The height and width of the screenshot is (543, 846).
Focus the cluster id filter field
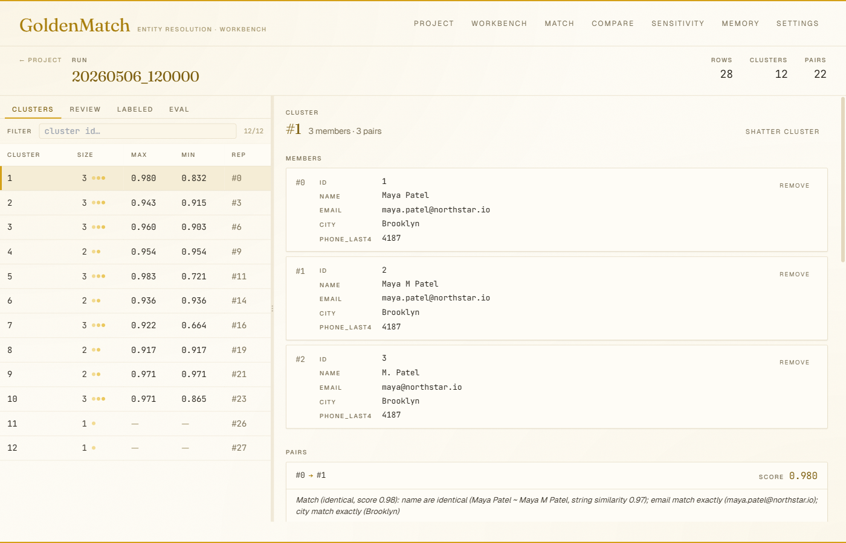(138, 131)
